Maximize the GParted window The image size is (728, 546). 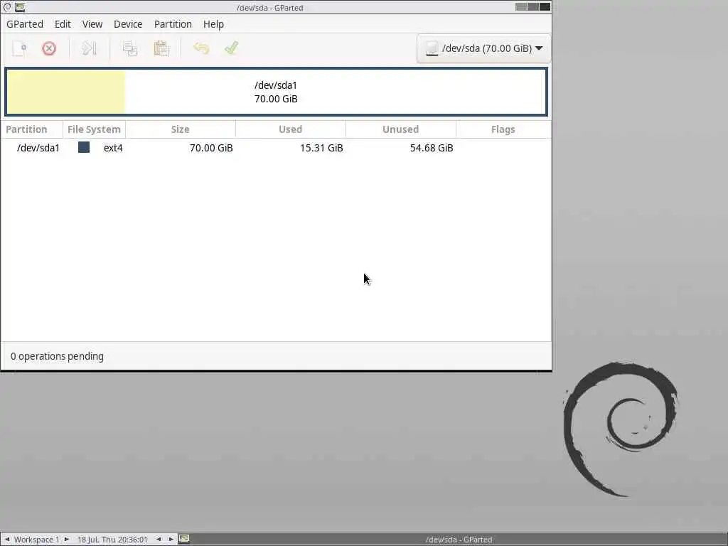(533, 7)
